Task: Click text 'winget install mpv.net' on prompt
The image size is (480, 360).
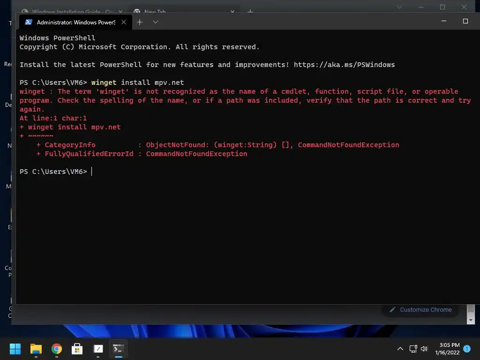Action: [137, 82]
